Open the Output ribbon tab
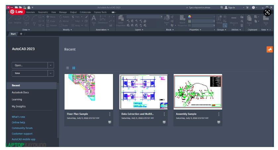Screen dimensions: 278x150 pos(73,12)
